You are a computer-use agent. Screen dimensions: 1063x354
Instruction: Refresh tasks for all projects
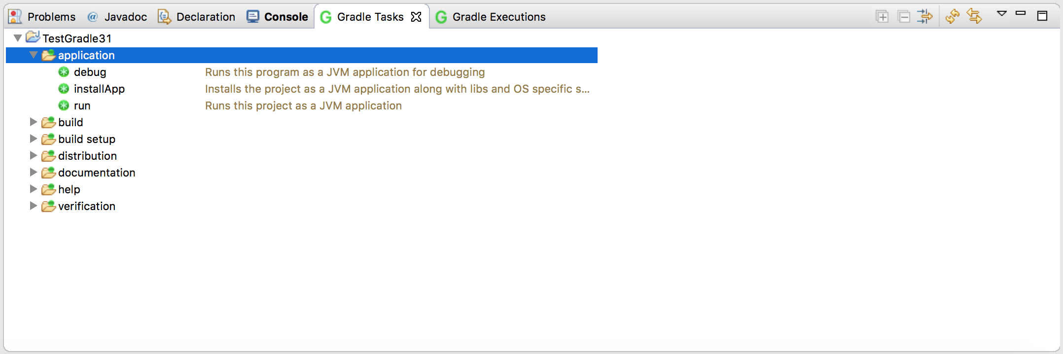(953, 17)
